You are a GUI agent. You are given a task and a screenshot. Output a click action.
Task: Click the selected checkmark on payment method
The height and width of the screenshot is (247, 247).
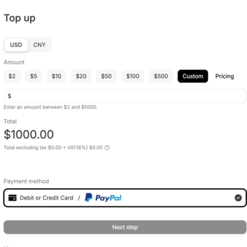pos(238,198)
